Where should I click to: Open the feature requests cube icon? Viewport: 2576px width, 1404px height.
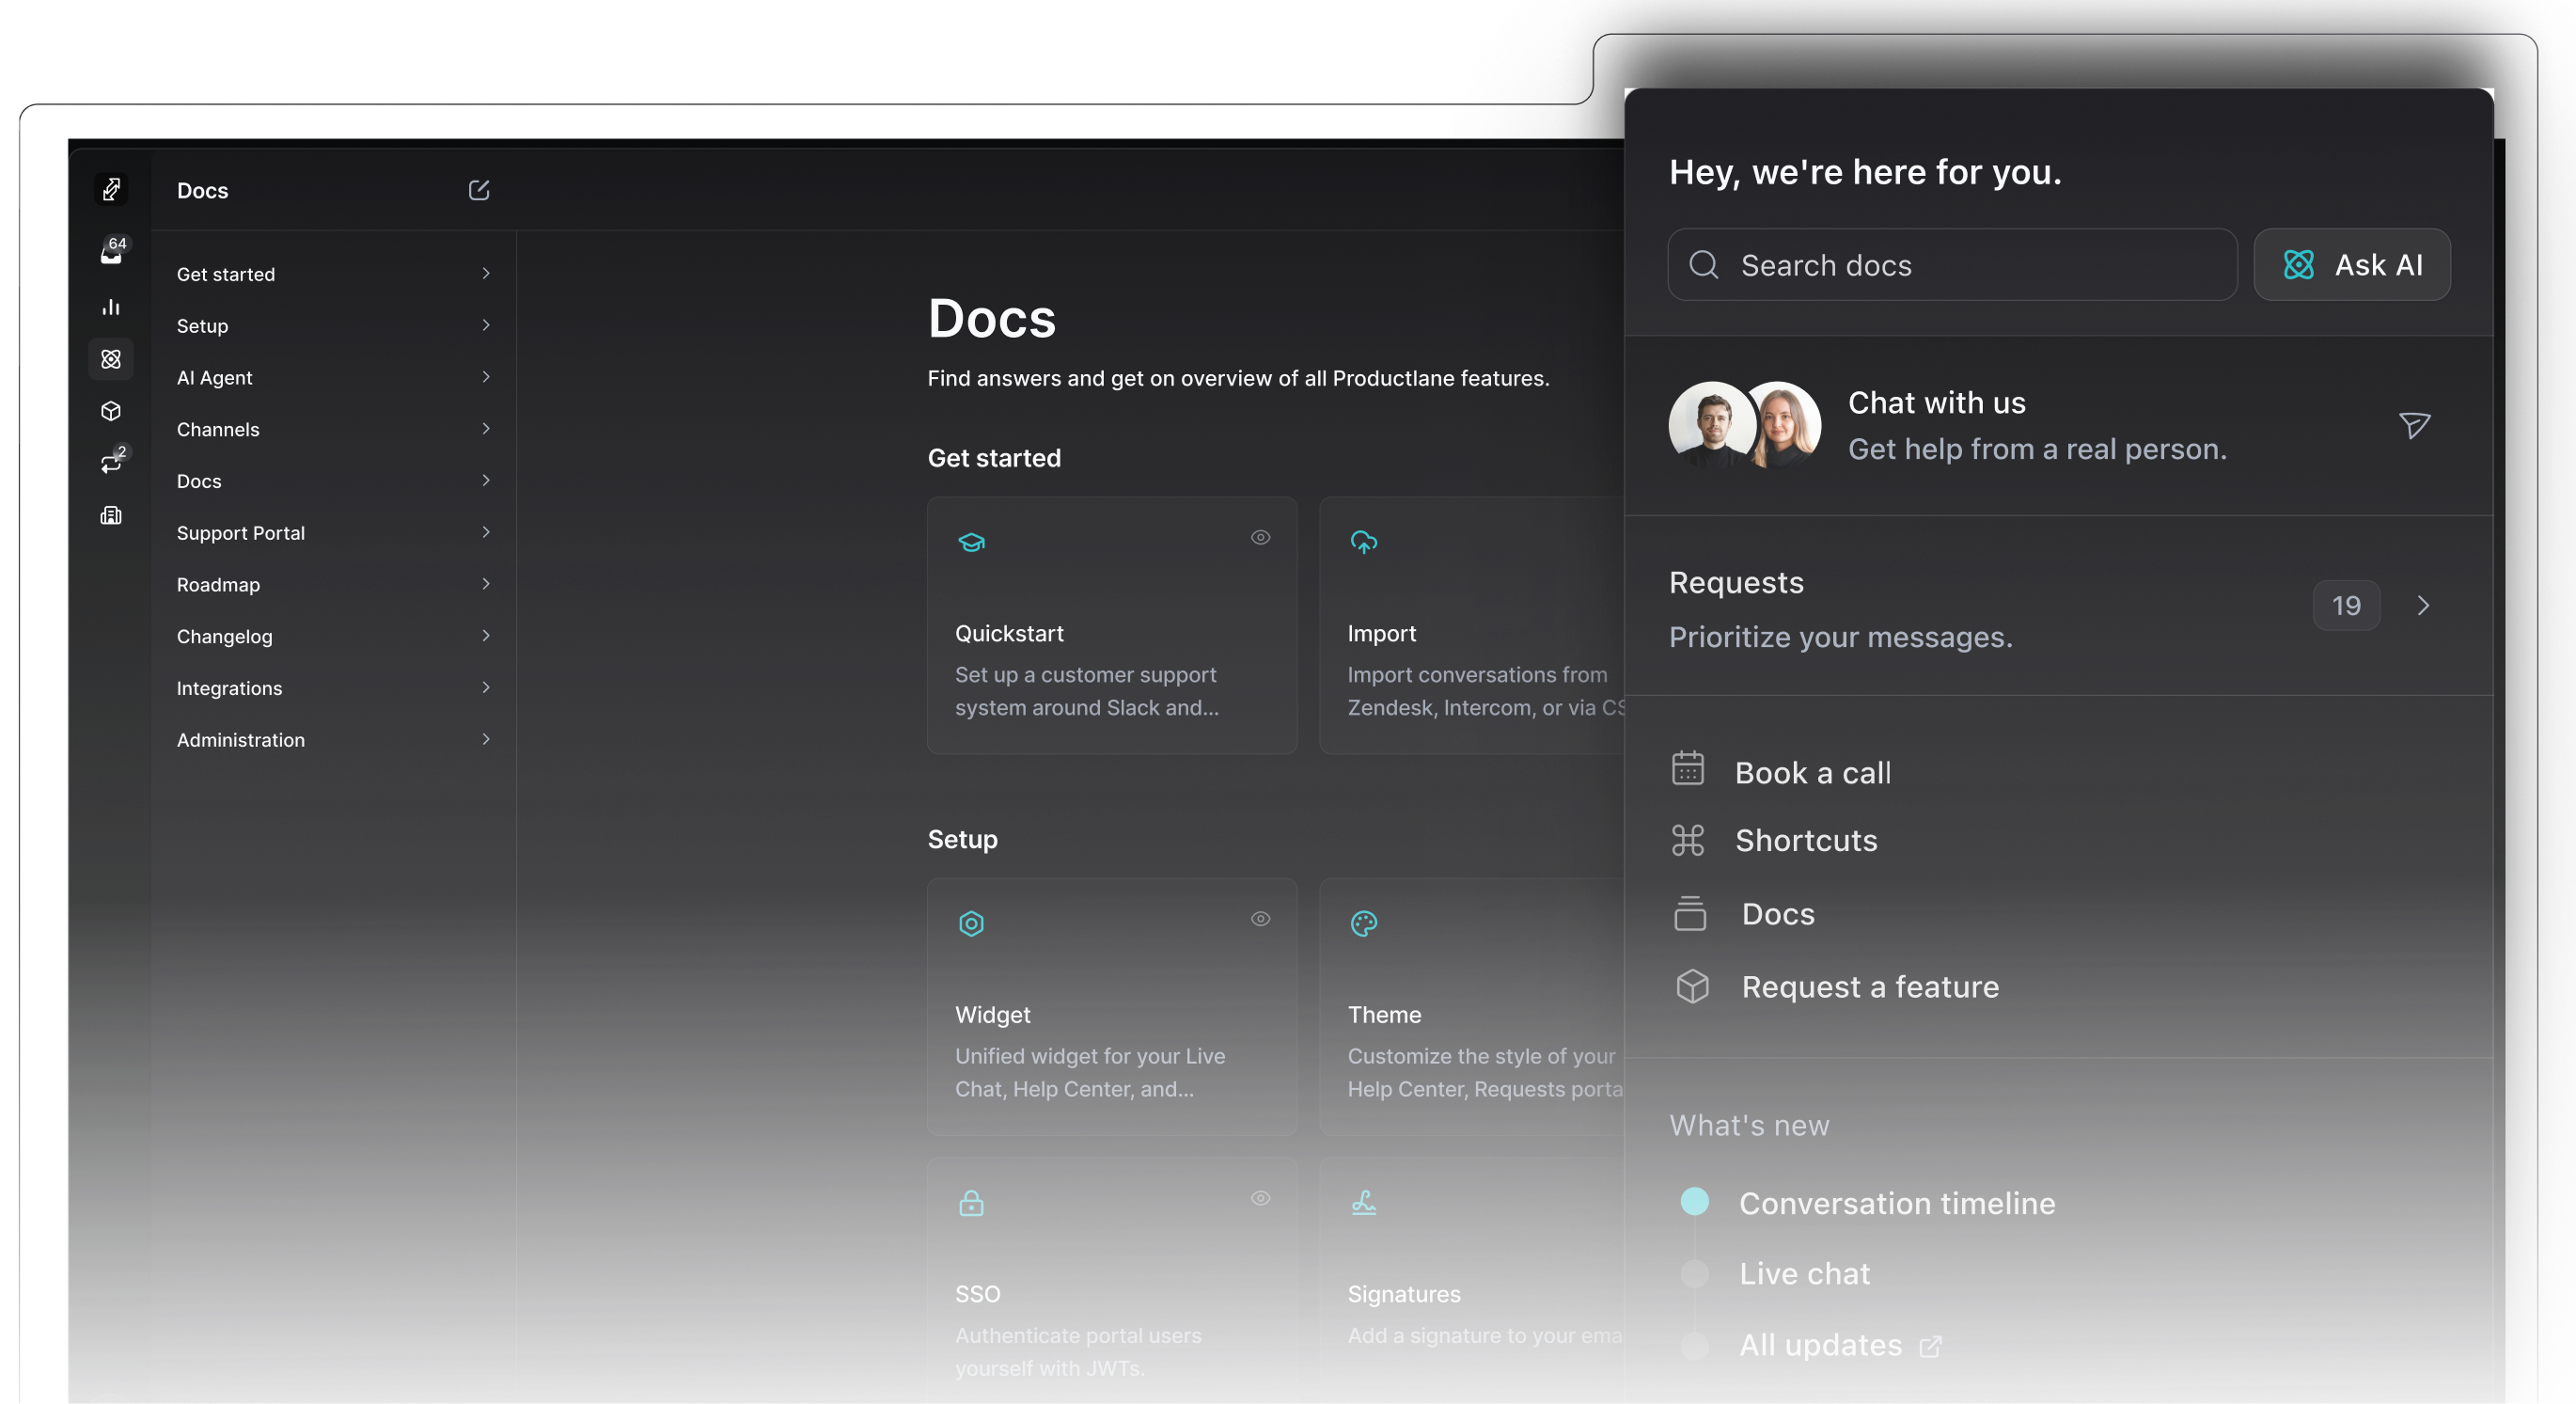[111, 411]
